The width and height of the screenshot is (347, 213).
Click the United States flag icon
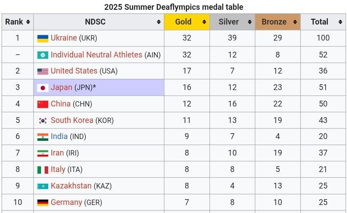(43, 71)
